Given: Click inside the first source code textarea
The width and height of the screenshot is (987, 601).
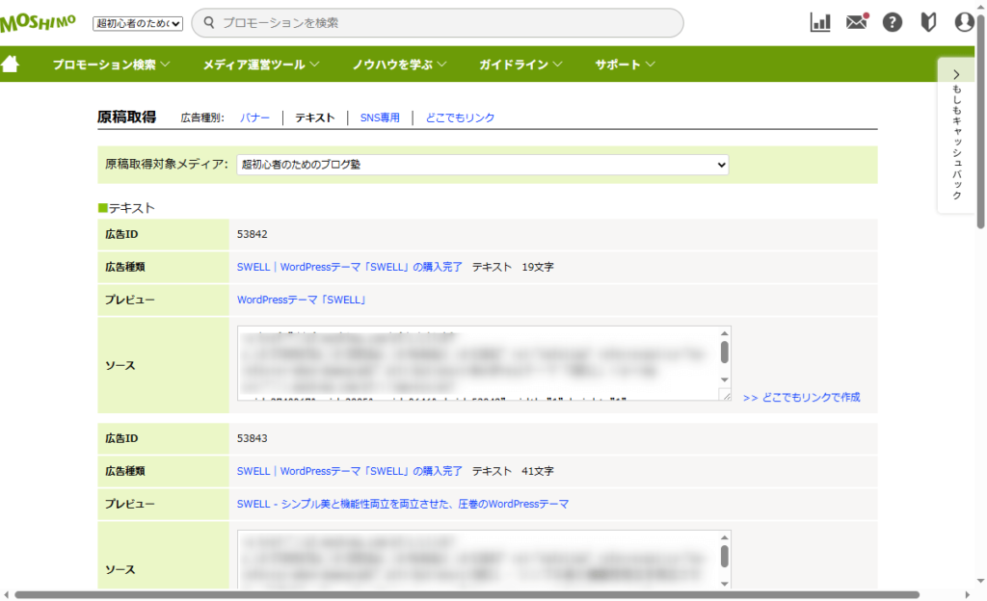Looking at the screenshot, I should pos(478,363).
